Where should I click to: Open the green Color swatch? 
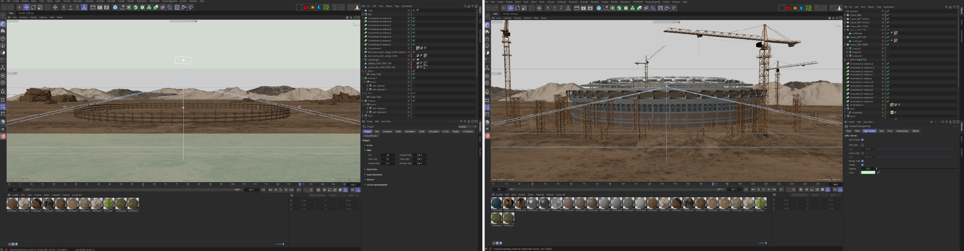click(x=868, y=172)
